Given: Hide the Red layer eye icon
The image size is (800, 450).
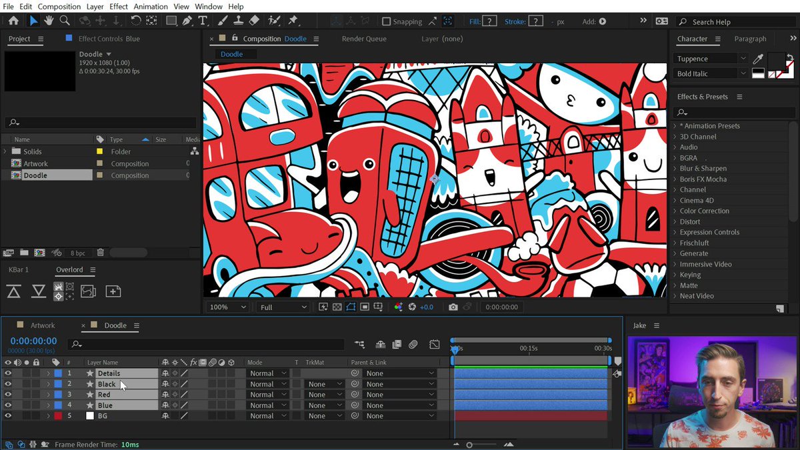Looking at the screenshot, I should (x=8, y=395).
